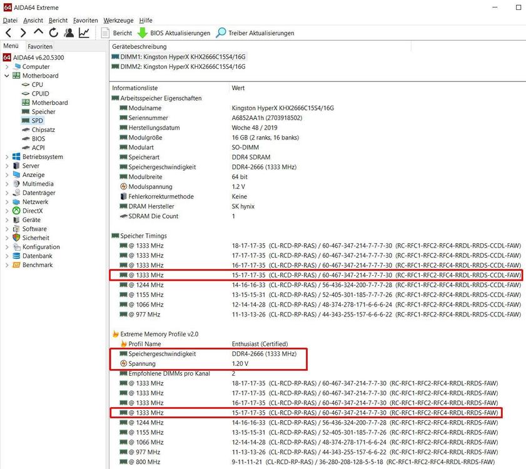Go up one level with the up arrow
This screenshot has height=469, width=526.
pos(38,33)
